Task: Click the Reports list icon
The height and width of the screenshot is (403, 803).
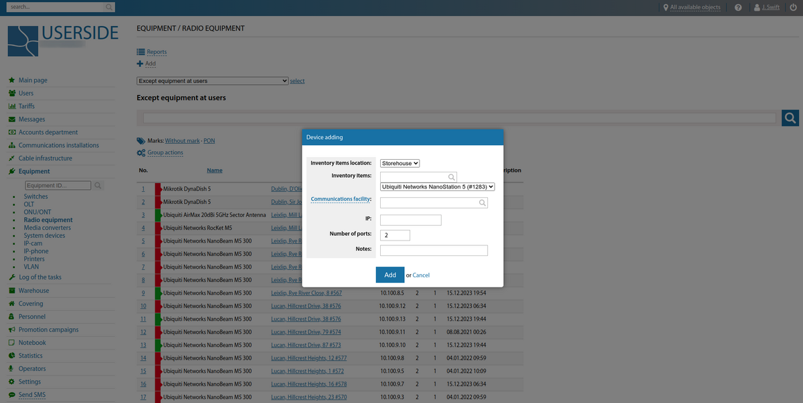Action: click(x=141, y=51)
